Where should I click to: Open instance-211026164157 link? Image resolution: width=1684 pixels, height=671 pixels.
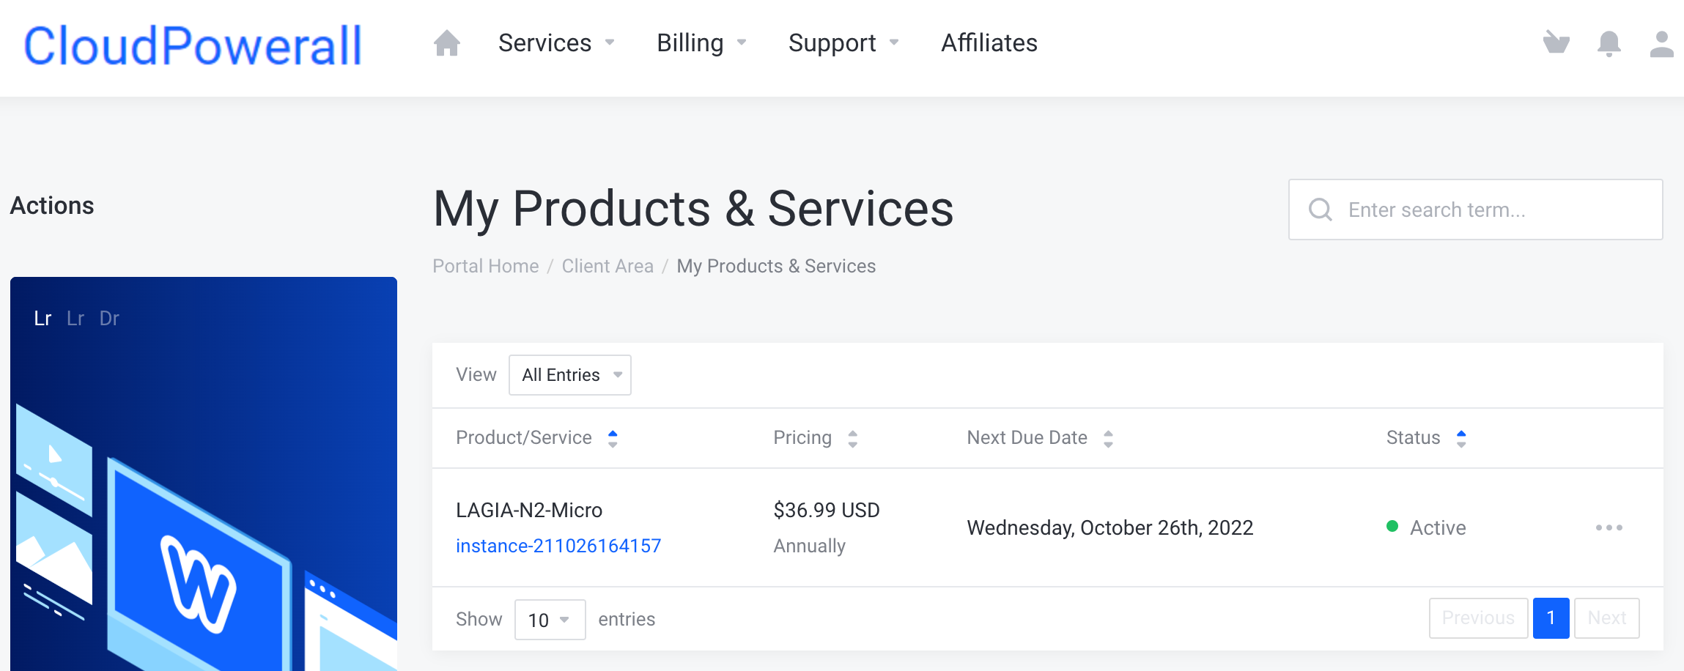[558, 546]
